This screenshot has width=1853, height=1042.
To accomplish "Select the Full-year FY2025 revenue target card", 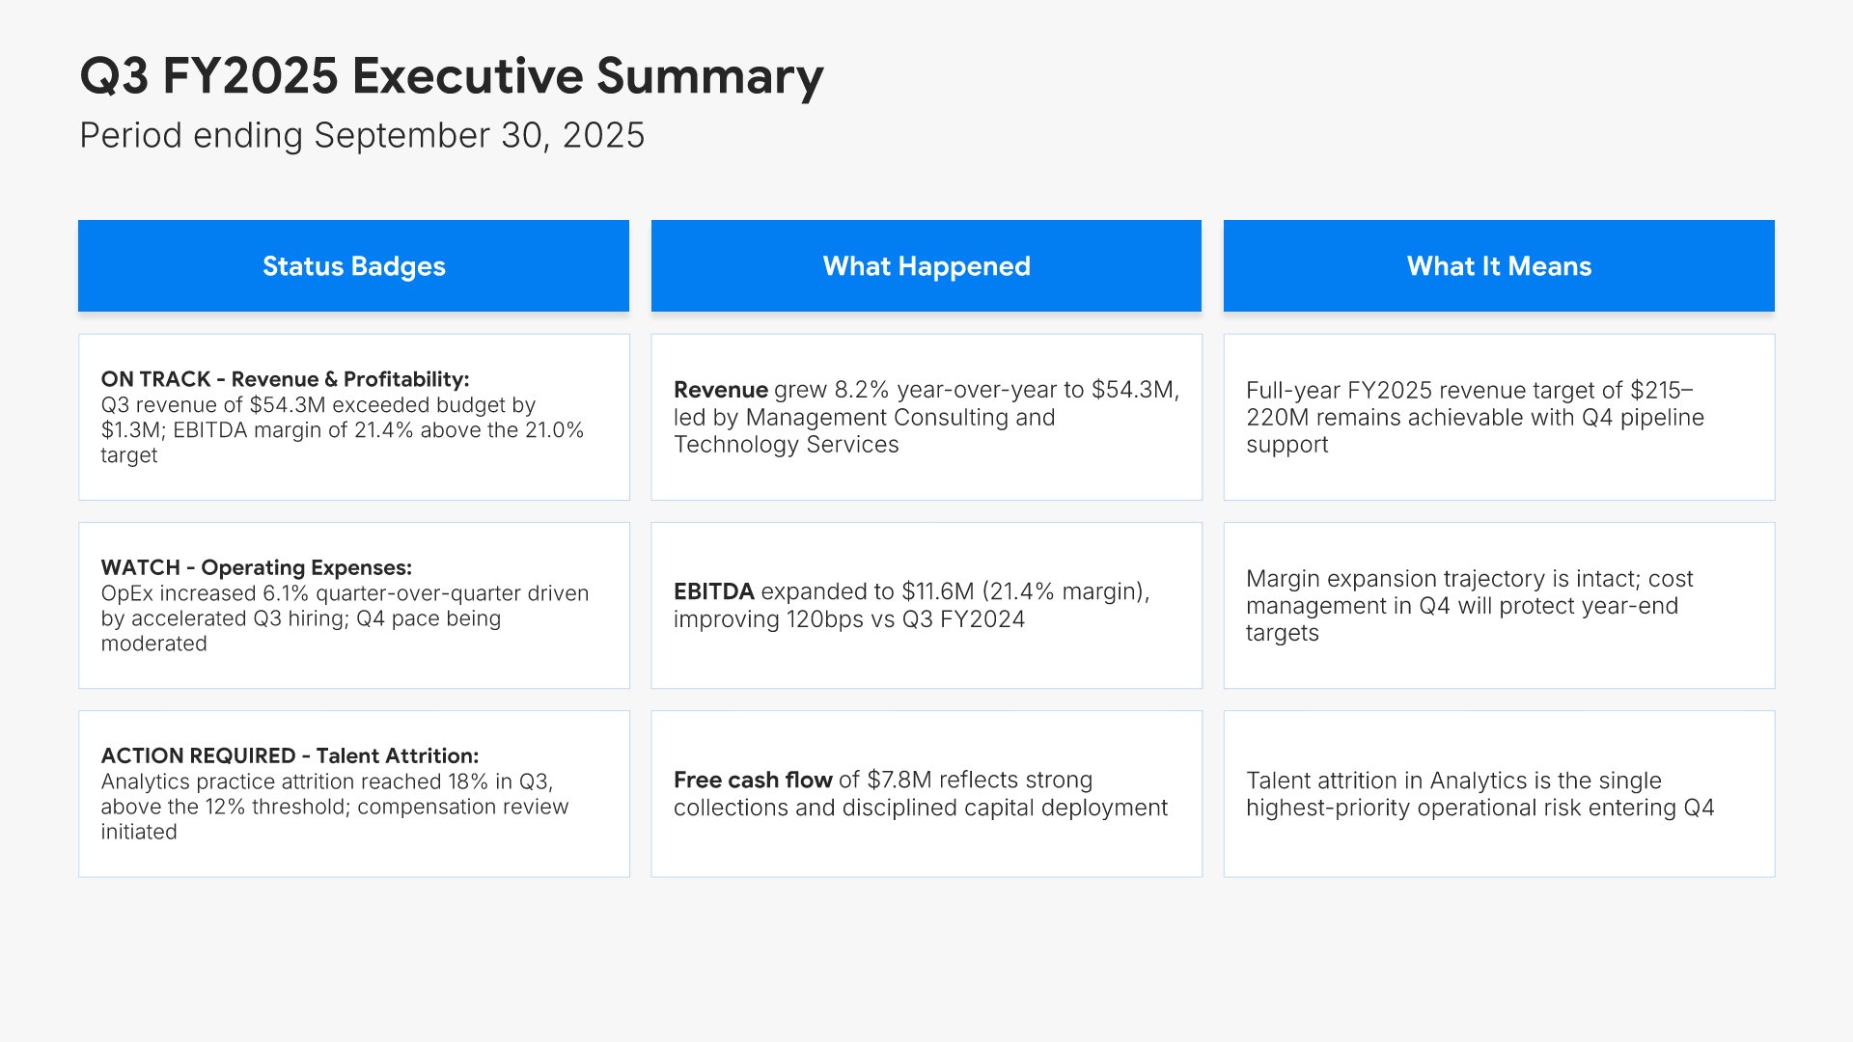I will click(x=1499, y=417).
